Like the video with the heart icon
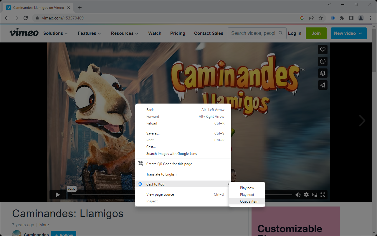The image size is (377, 236). 323,50
